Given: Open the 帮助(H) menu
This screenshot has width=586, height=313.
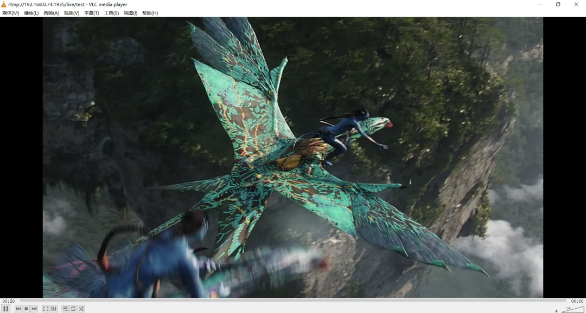Looking at the screenshot, I should (150, 13).
